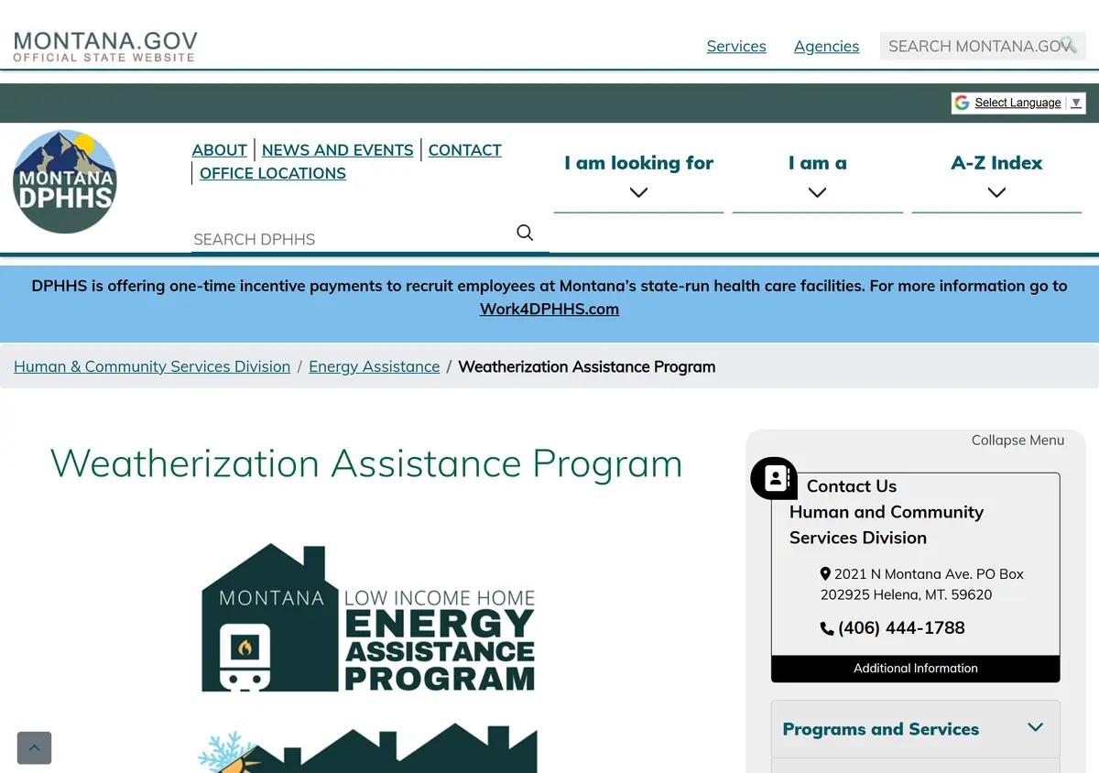Open Human & Community Services Division breadcrumb
Viewport: 1099px width, 773px height.
pos(152,366)
